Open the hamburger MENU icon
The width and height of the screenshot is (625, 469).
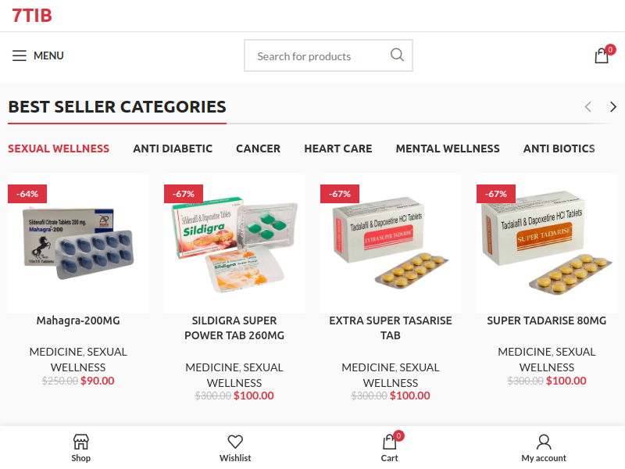point(19,55)
